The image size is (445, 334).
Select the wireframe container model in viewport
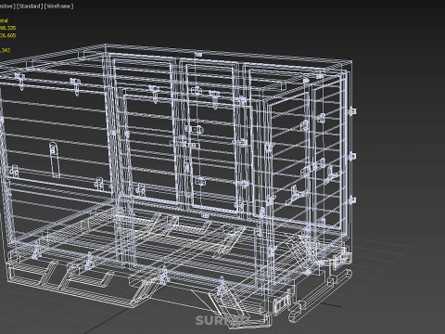pos(179,186)
